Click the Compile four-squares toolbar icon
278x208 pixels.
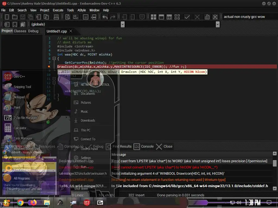[x=153, y=17]
